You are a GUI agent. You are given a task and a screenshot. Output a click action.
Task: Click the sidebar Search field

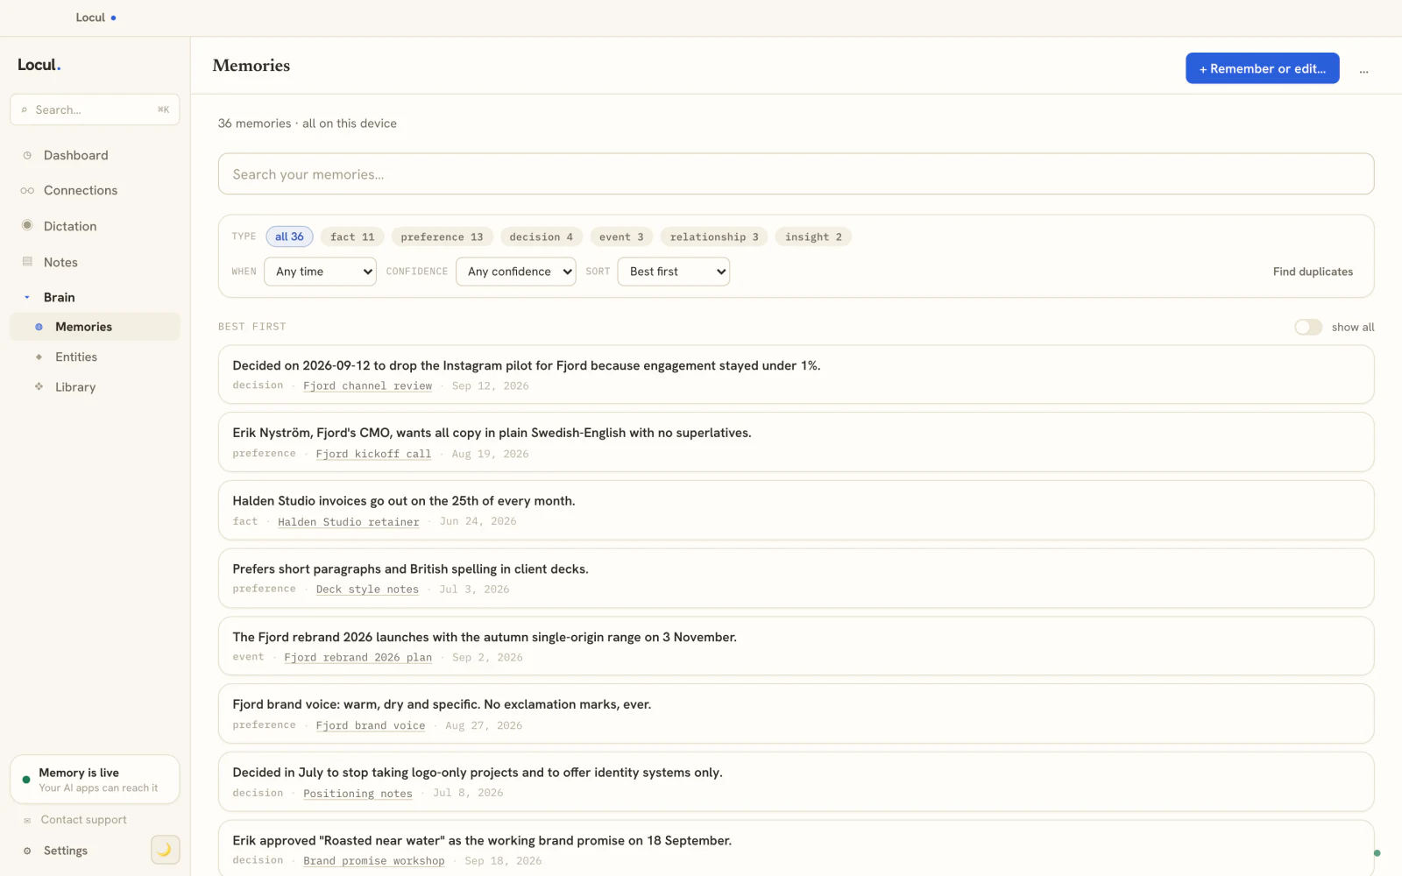tap(95, 109)
